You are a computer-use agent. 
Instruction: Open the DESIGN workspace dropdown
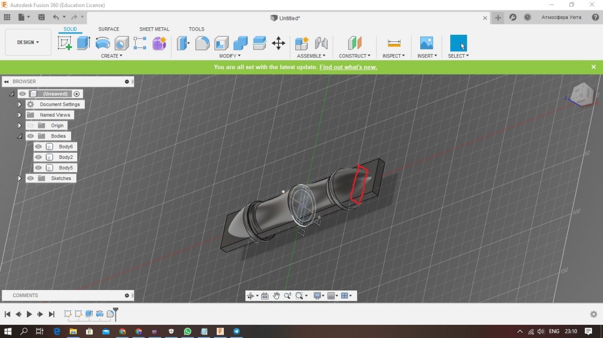(x=28, y=42)
